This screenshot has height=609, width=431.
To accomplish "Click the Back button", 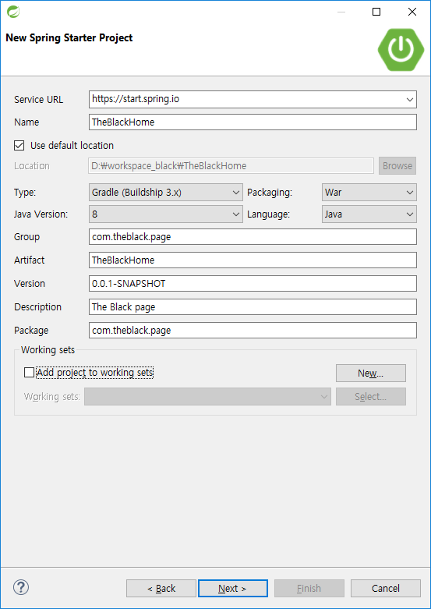I will click(161, 589).
